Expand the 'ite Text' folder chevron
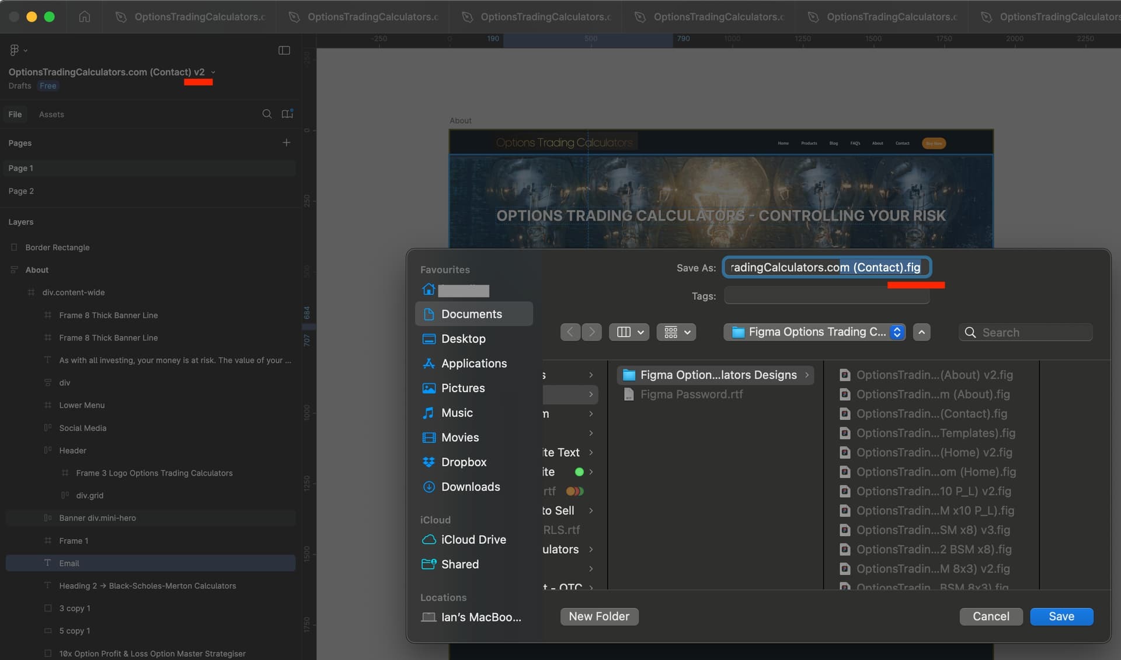Image resolution: width=1121 pixels, height=660 pixels. [x=591, y=452]
